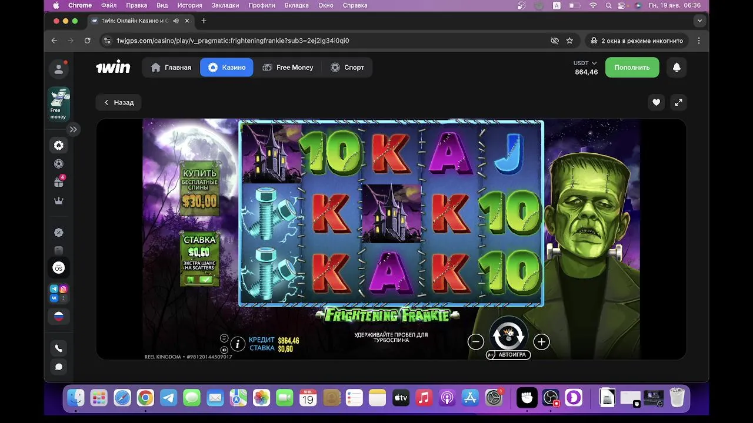Open Finder from the dock

click(x=76, y=398)
